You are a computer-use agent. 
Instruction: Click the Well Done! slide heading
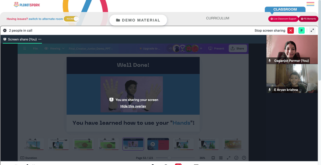133,65
